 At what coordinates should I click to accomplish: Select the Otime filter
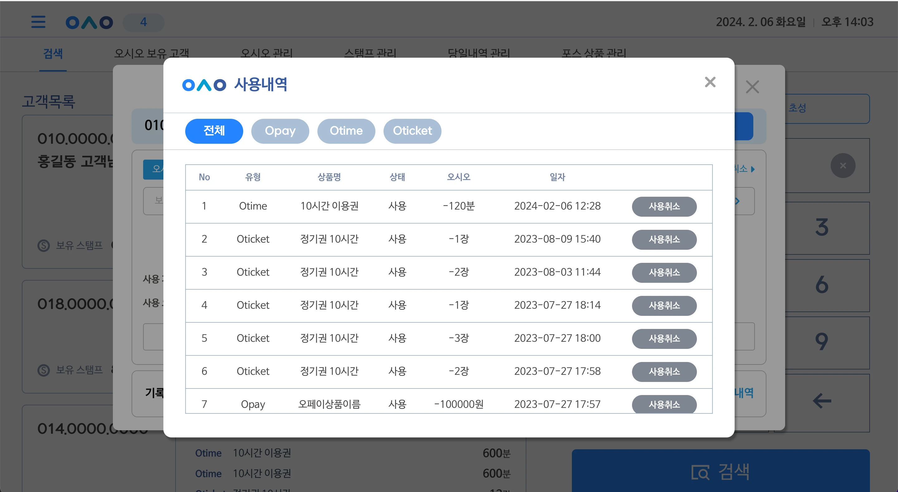(346, 131)
